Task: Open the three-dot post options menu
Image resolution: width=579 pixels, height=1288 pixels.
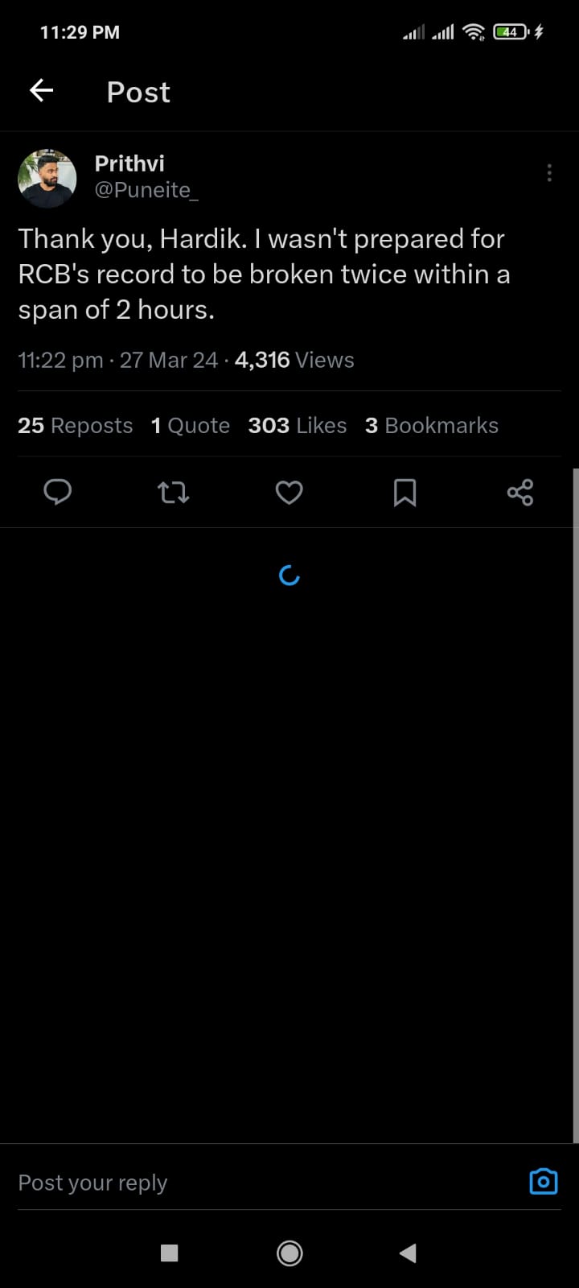Action: pos(549,173)
